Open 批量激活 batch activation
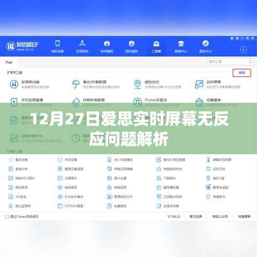Viewport: 257px width, 257px height. [x=117, y=206]
